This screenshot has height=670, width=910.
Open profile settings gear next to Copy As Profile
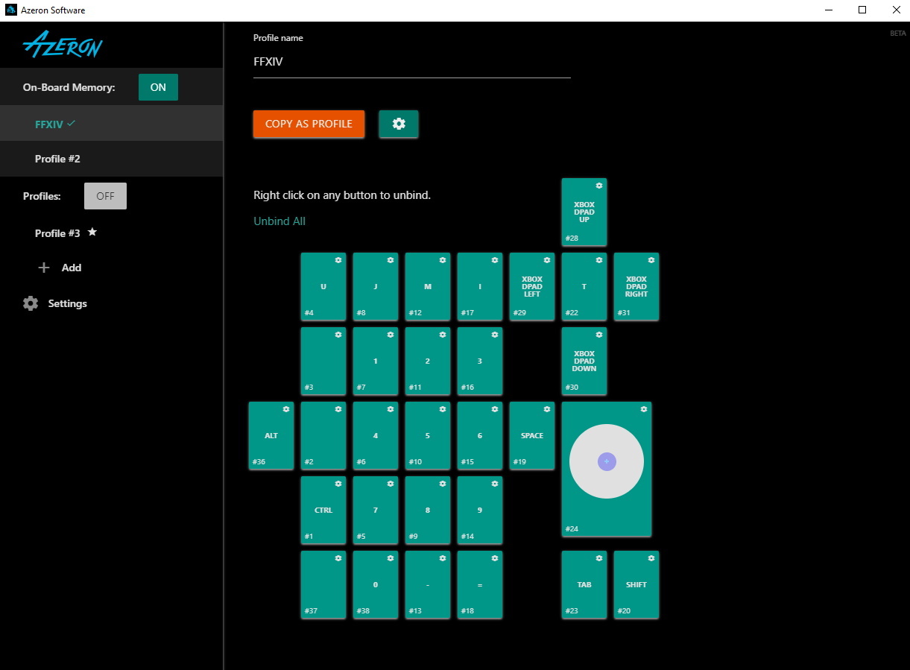click(399, 124)
